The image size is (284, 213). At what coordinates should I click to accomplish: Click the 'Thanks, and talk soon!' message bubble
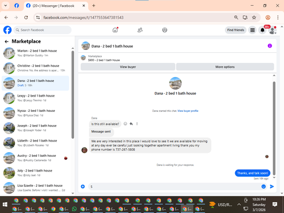(252, 173)
